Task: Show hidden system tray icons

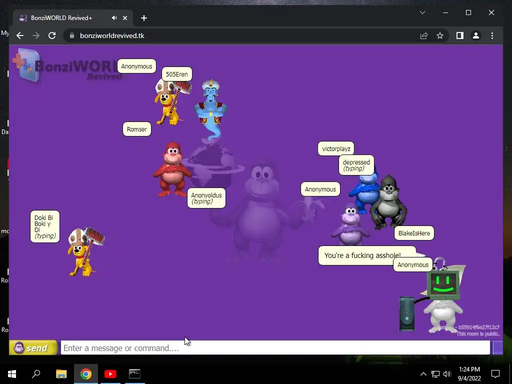Action: coord(423,374)
